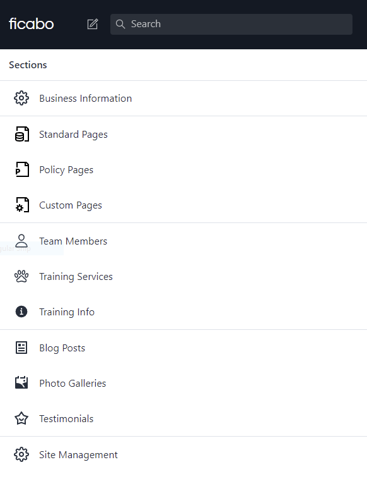
Task: Select Site Management menu entry
Action: pos(183,454)
